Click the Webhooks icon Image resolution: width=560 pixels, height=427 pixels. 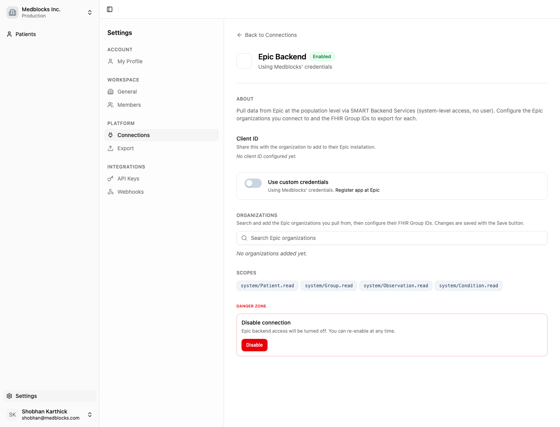(x=110, y=192)
